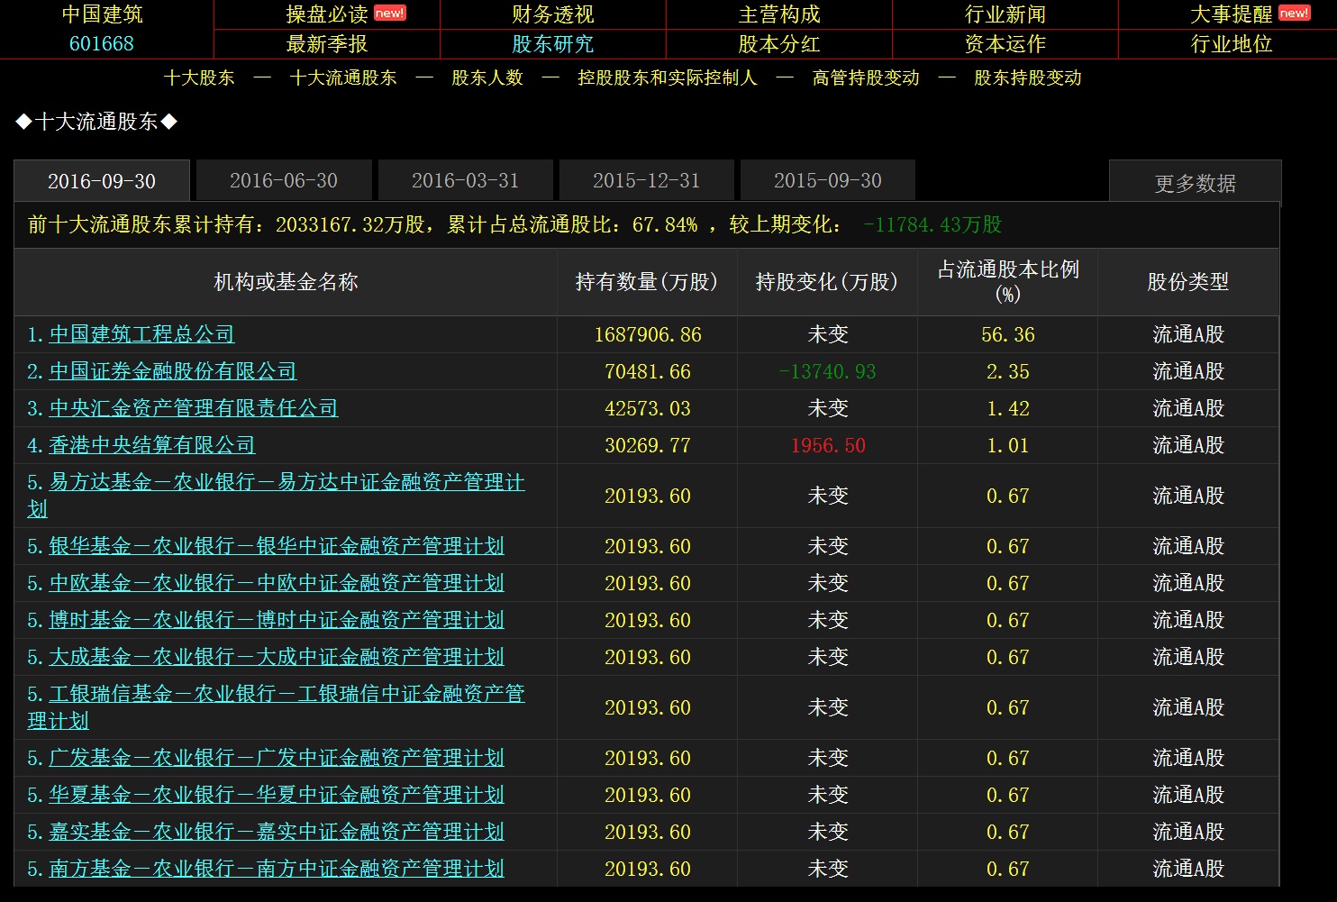
Task: Open 华夏基金 asset management plan link
Action: click(x=277, y=795)
